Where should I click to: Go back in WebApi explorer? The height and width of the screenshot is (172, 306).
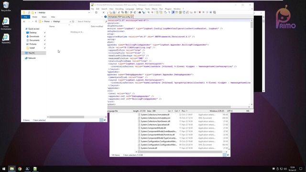pyautogui.click(x=24, y=21)
